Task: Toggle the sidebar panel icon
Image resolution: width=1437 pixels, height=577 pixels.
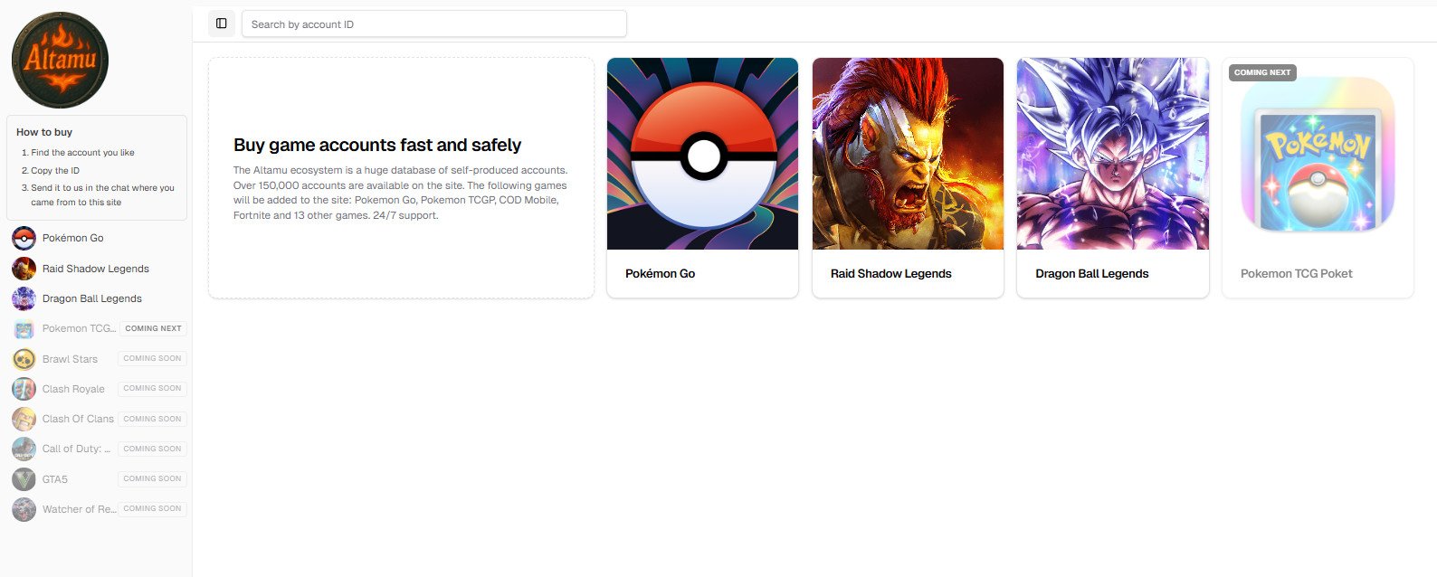Action: [222, 24]
